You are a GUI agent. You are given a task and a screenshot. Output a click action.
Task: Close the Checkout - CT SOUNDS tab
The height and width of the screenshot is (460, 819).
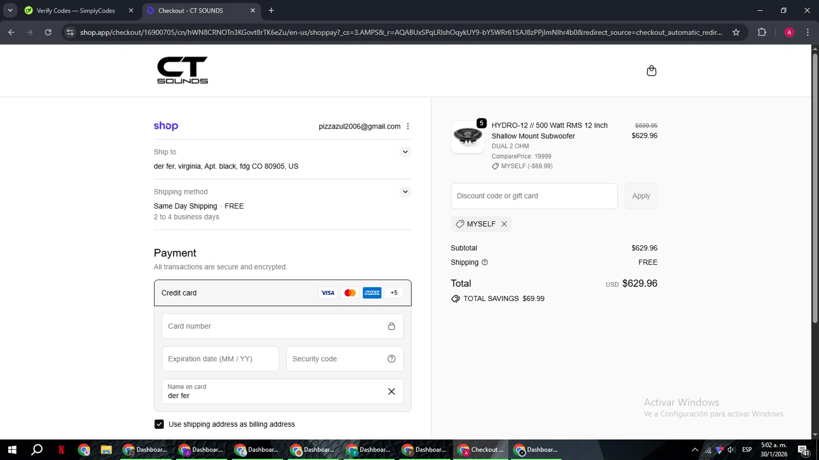[253, 10]
